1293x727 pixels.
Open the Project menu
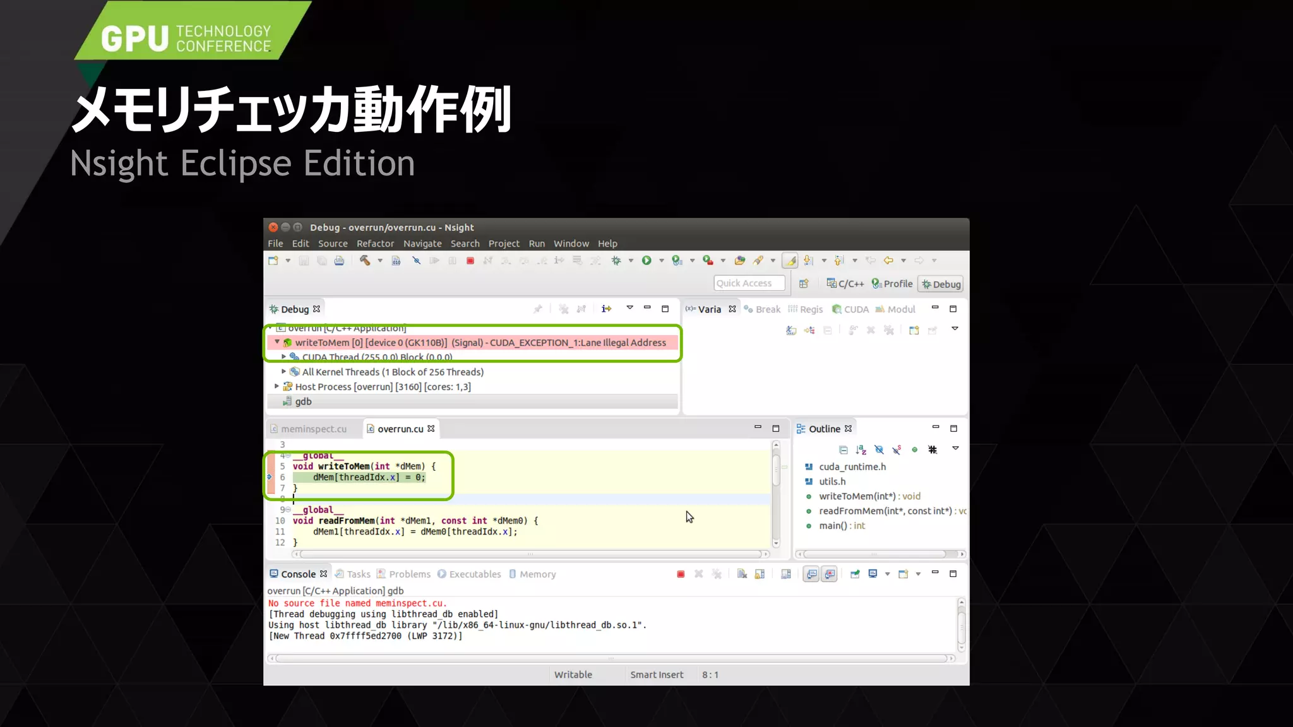pyautogui.click(x=504, y=244)
